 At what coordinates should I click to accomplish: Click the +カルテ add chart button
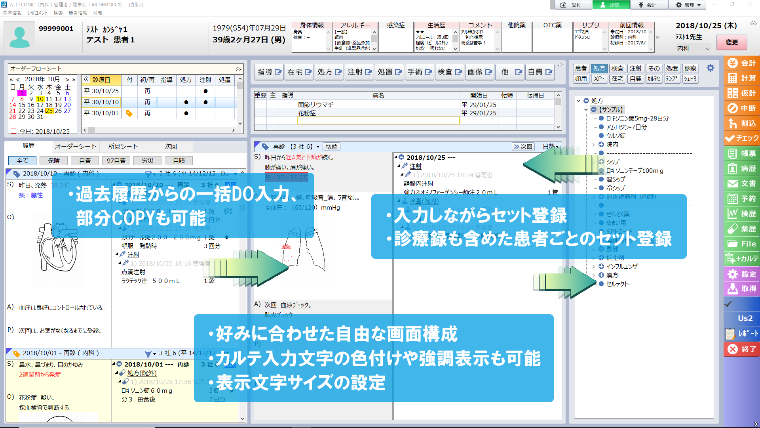click(742, 259)
